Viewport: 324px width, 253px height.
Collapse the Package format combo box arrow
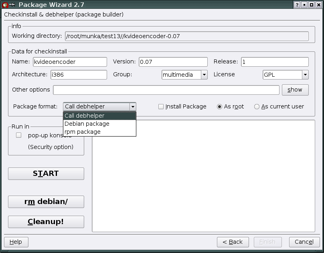pyautogui.click(x=133, y=107)
